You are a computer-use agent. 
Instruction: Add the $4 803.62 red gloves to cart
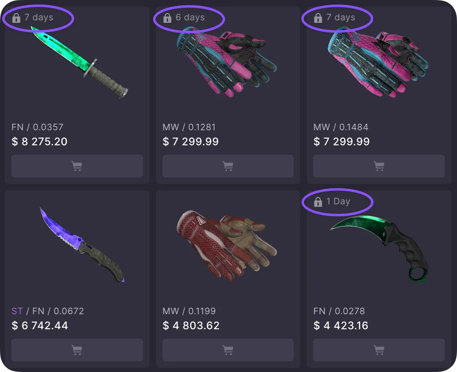[228, 350]
